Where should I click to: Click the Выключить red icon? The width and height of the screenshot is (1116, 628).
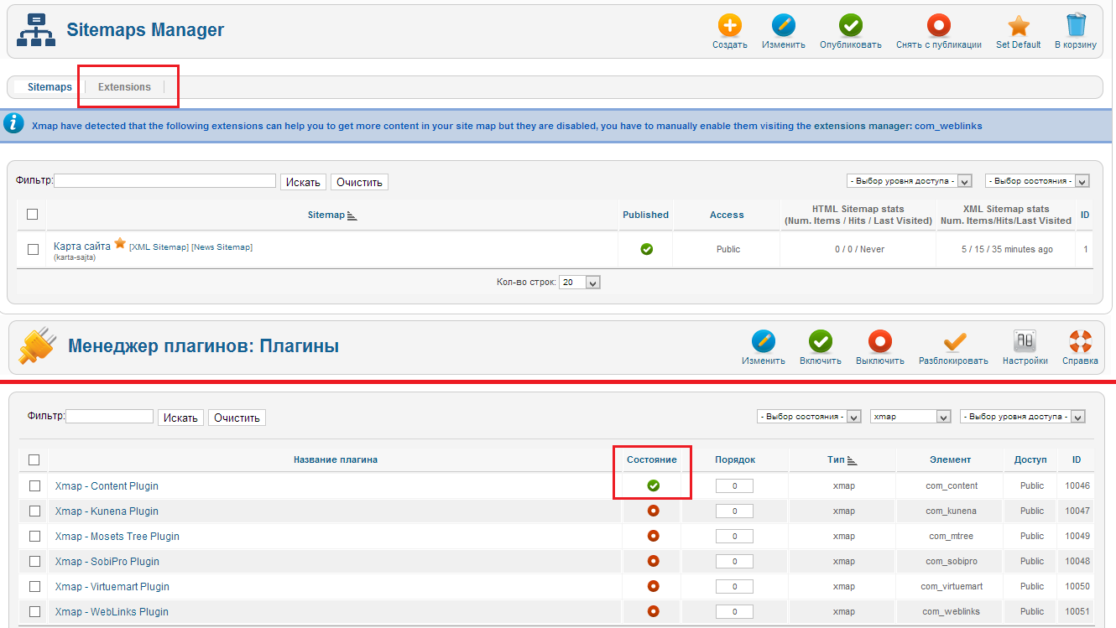point(879,340)
